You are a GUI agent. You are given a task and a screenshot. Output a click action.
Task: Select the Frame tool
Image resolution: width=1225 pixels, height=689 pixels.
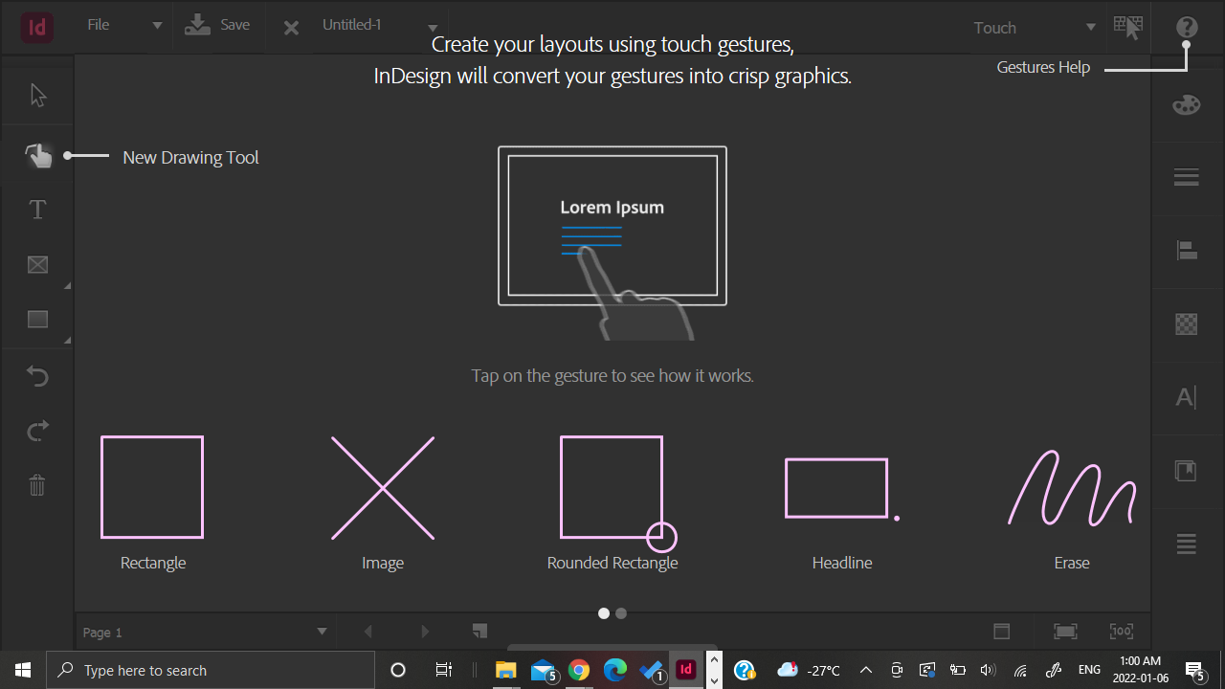[x=36, y=265]
